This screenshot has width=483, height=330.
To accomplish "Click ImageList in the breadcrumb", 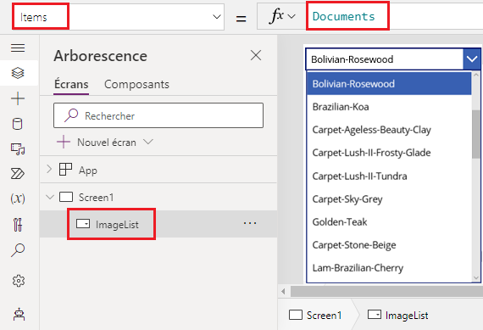I will tap(397, 316).
